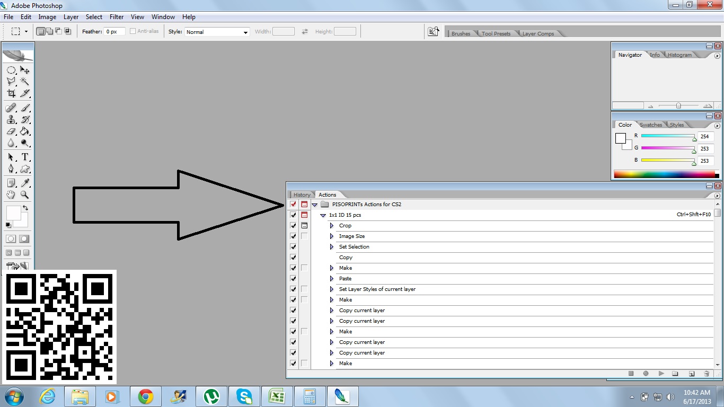Expand the Image Size step details

pyautogui.click(x=332, y=236)
